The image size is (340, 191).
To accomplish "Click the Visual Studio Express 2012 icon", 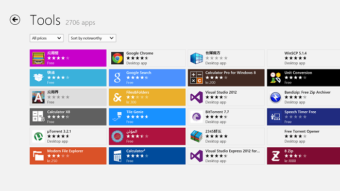I will click(x=196, y=156).
